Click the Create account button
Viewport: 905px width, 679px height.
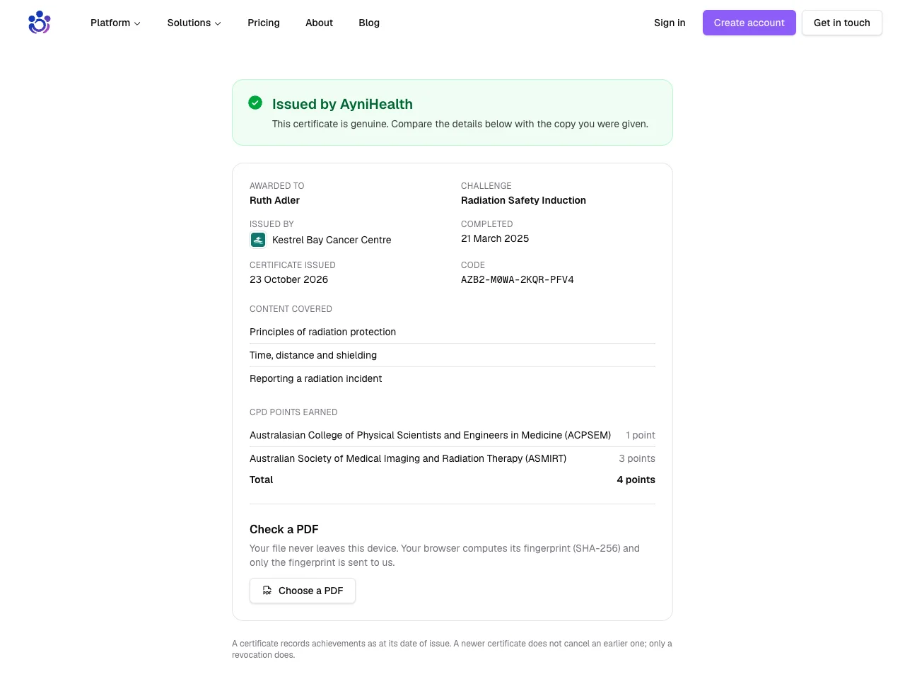tap(749, 23)
